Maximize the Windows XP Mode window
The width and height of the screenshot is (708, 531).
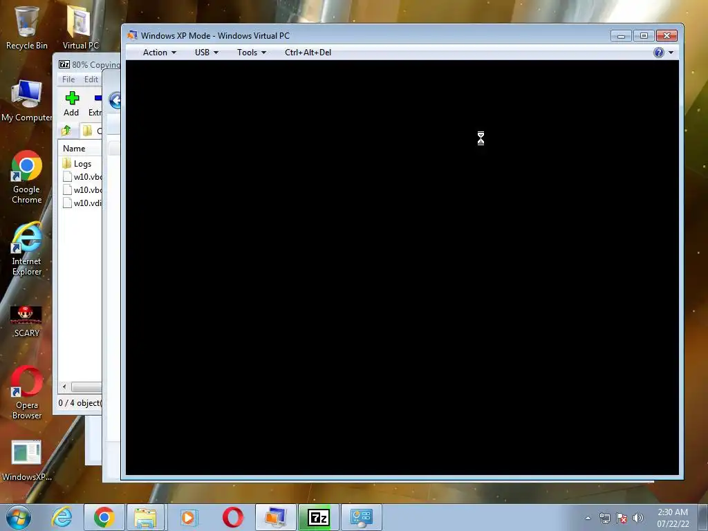(644, 36)
